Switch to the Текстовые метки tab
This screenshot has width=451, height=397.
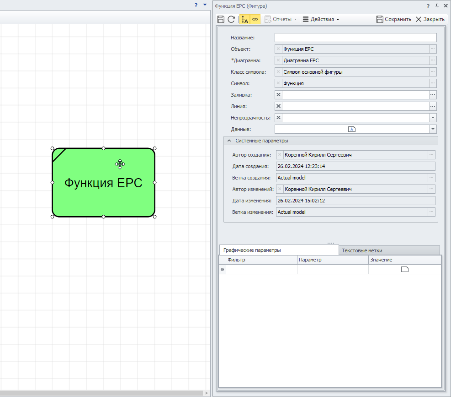pyautogui.click(x=362, y=250)
